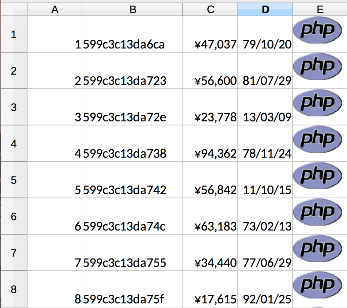Select row 7 header
Image resolution: width=347 pixels, height=308 pixels.
(x=14, y=253)
